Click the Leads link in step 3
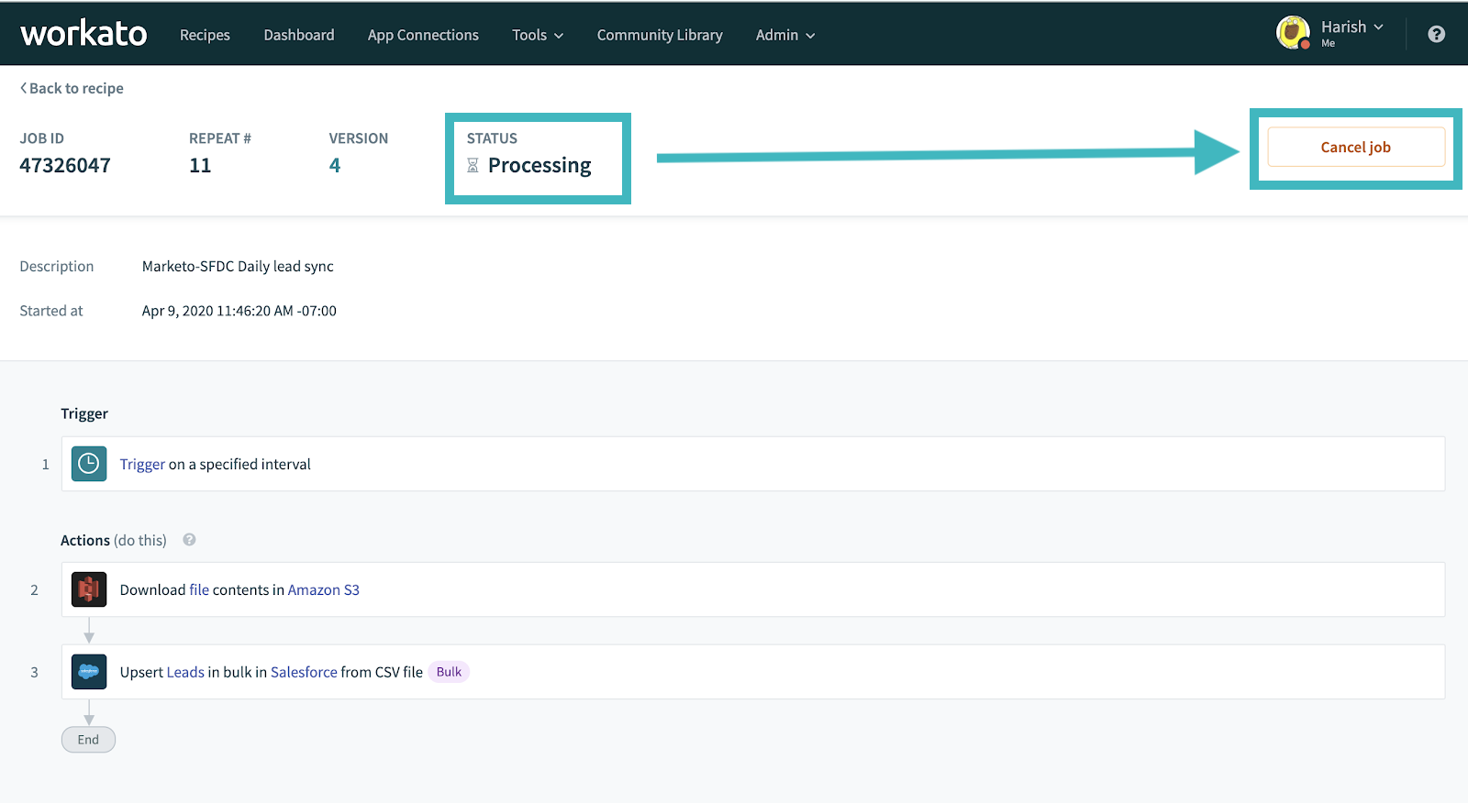The image size is (1468, 803). 185,672
